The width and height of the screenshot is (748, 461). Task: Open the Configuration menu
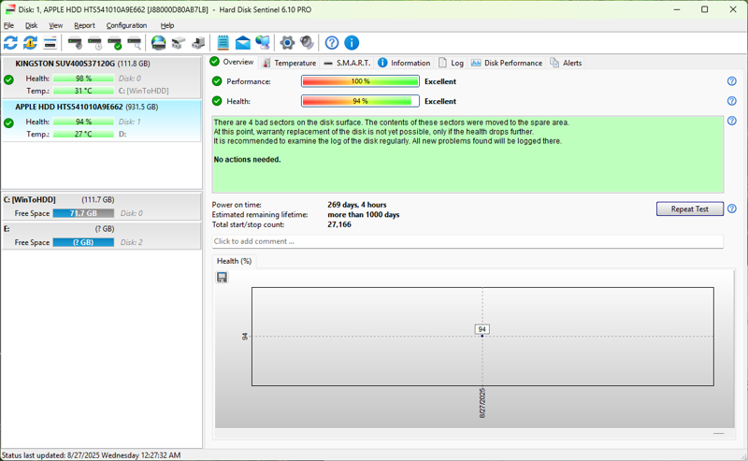[126, 25]
